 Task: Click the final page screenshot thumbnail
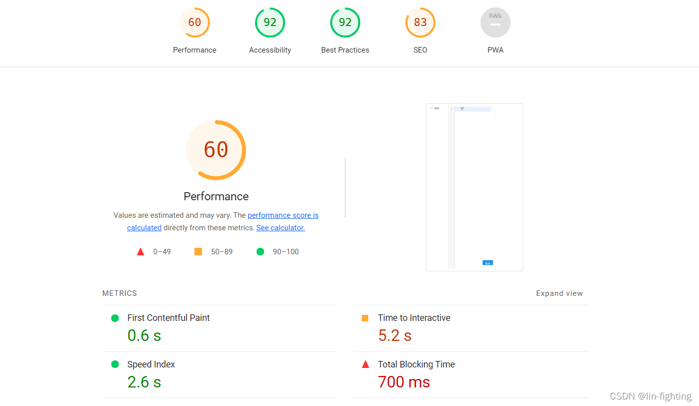475,187
